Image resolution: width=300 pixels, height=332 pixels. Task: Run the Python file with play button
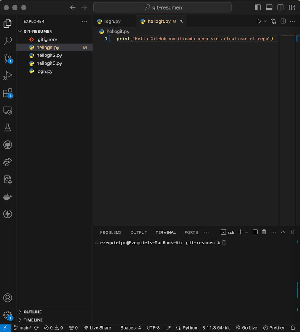click(x=259, y=21)
